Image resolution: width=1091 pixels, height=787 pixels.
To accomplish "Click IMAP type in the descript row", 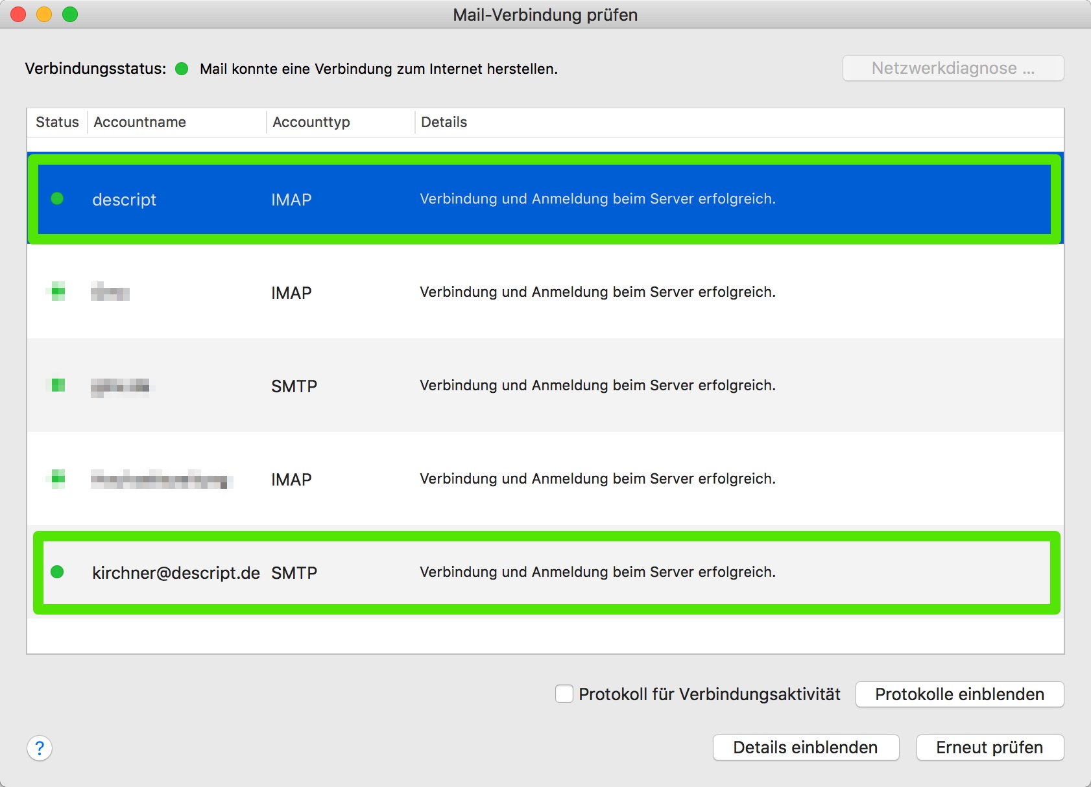I will coord(291,200).
